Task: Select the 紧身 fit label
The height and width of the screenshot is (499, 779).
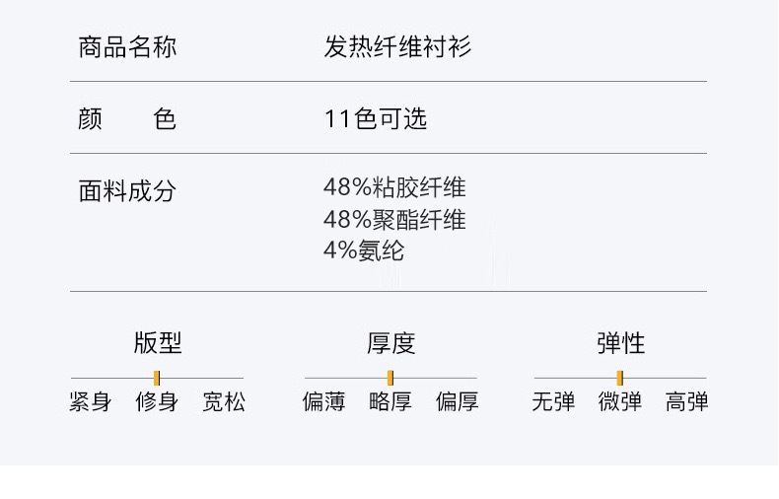Action: (x=90, y=402)
